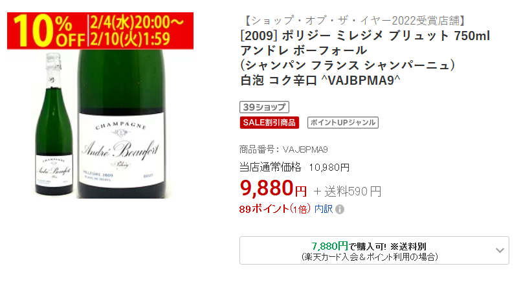521x284 pixels.
Task: Click the 39ショップ badge
Action: [x=264, y=107]
